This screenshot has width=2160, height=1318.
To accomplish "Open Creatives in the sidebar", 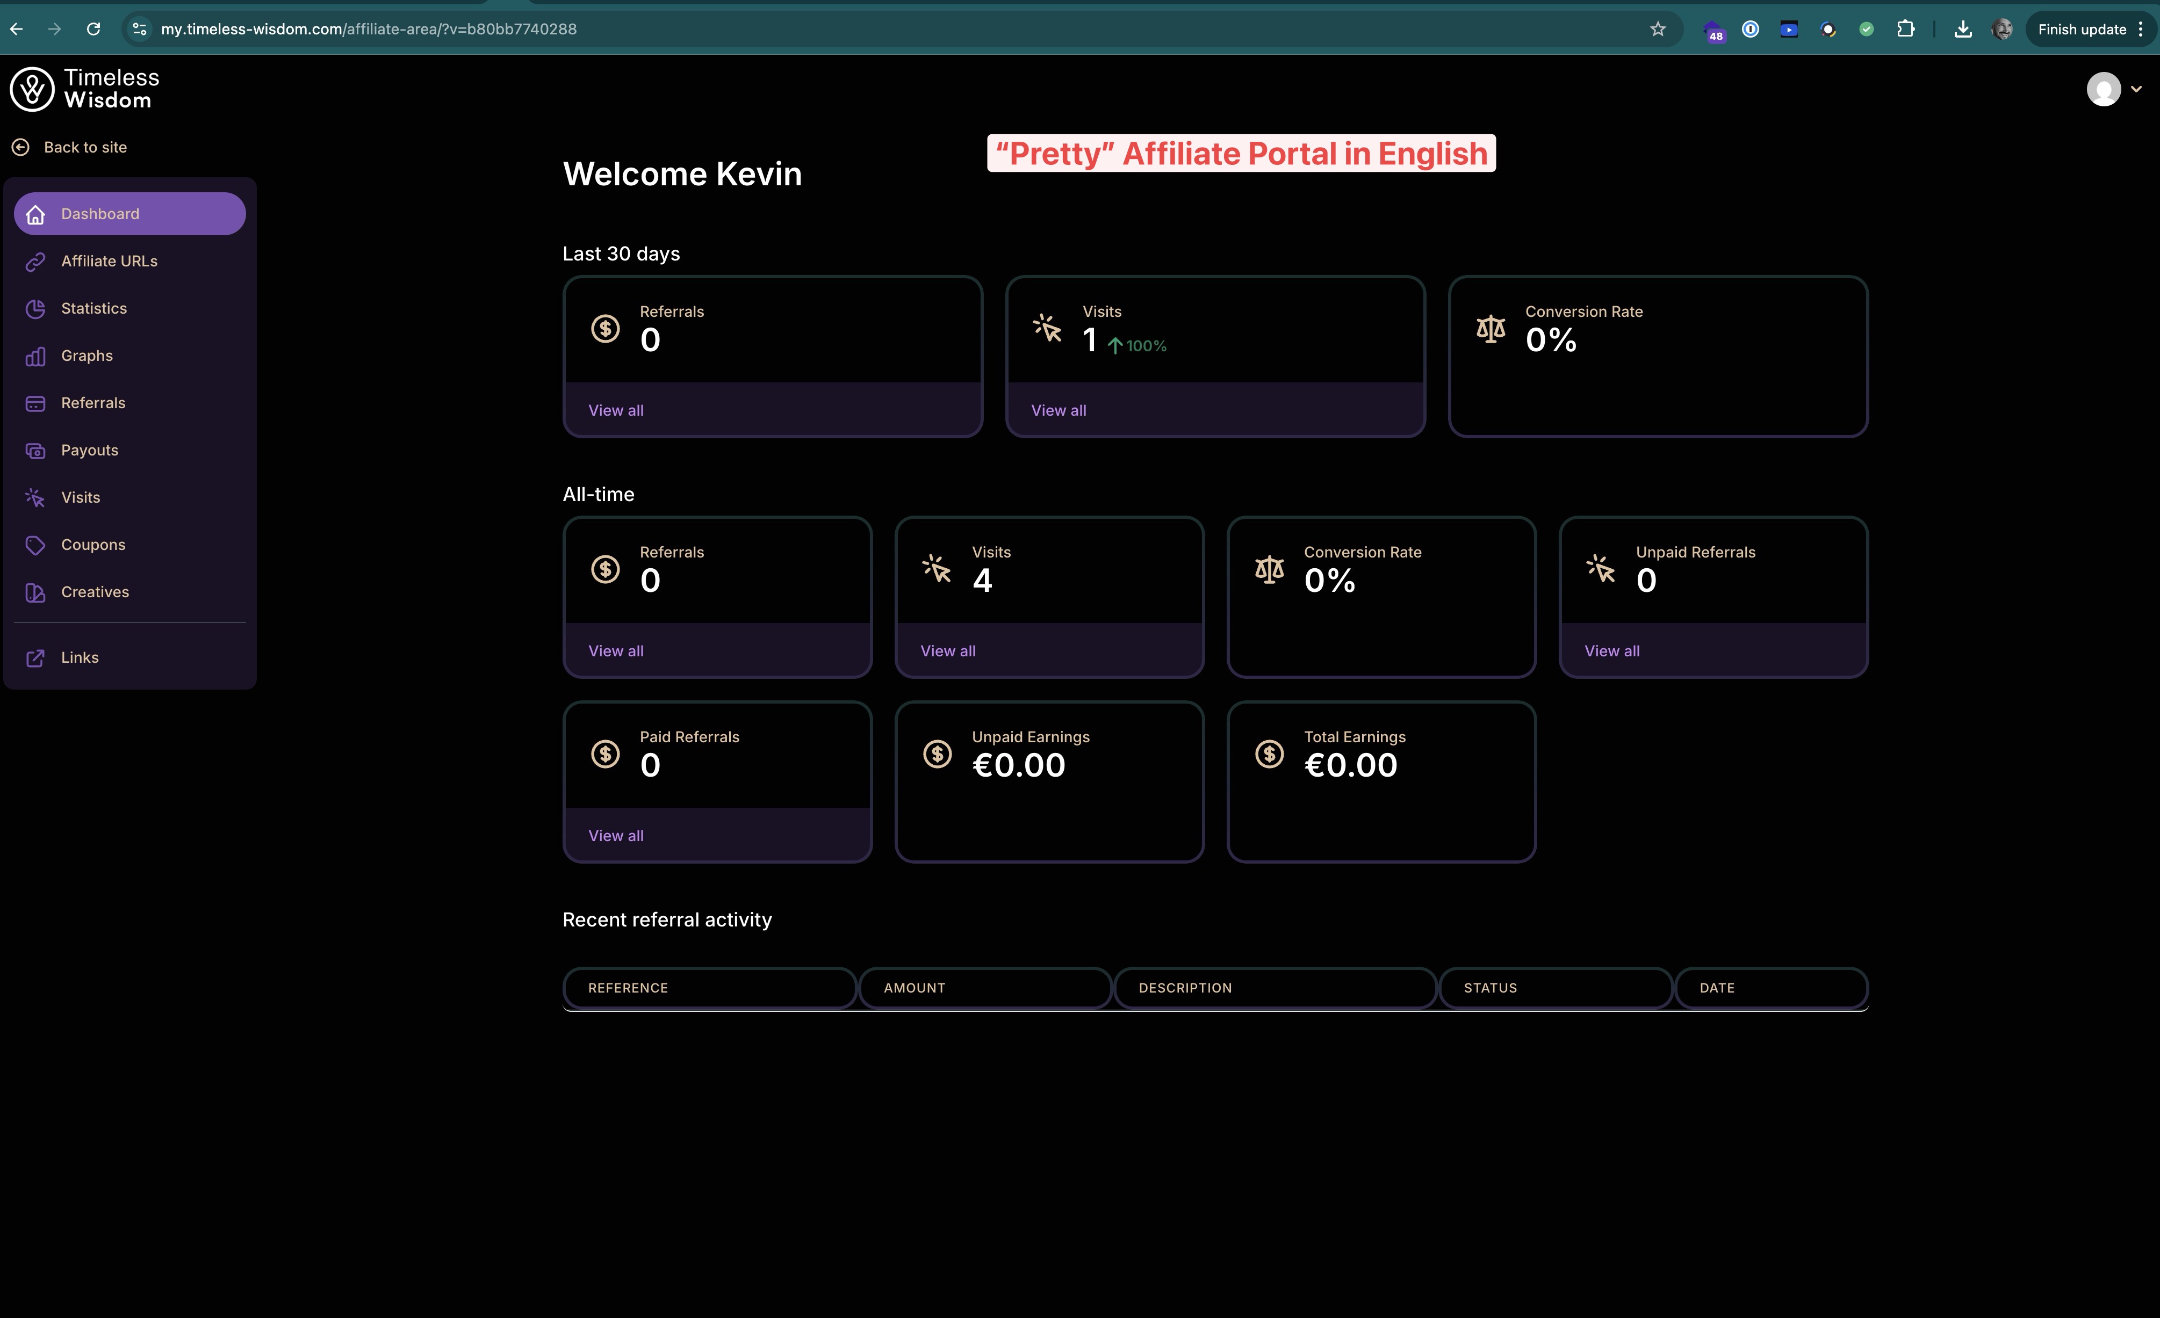I will coord(129,592).
